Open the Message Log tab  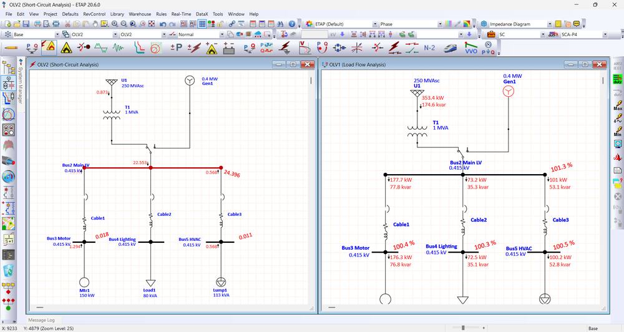41,320
